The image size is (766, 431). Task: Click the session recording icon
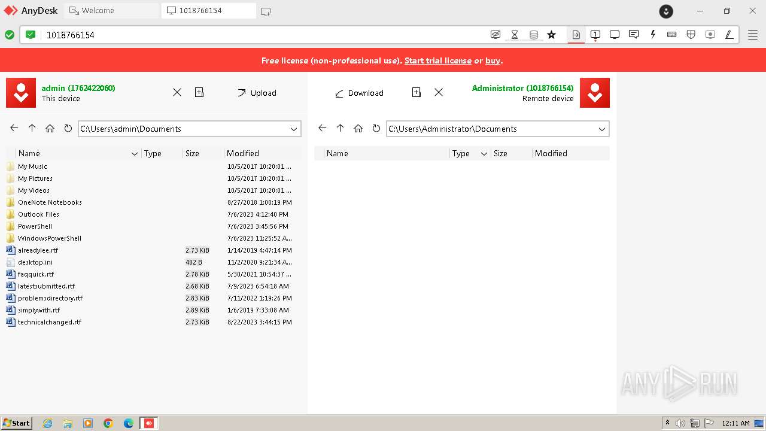pyautogui.click(x=710, y=35)
